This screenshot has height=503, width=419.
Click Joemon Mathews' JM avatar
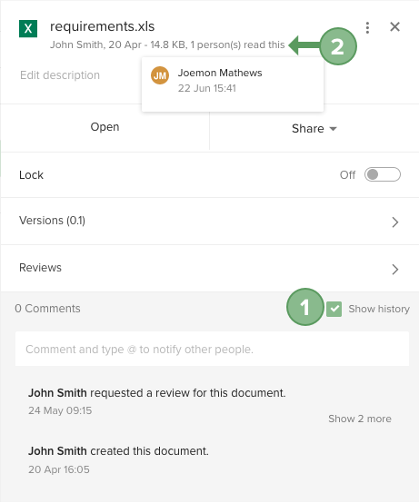[160, 75]
